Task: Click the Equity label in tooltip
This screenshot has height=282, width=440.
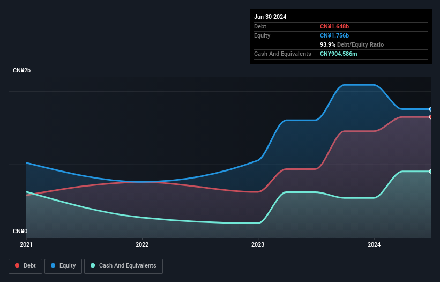Action: (262, 35)
